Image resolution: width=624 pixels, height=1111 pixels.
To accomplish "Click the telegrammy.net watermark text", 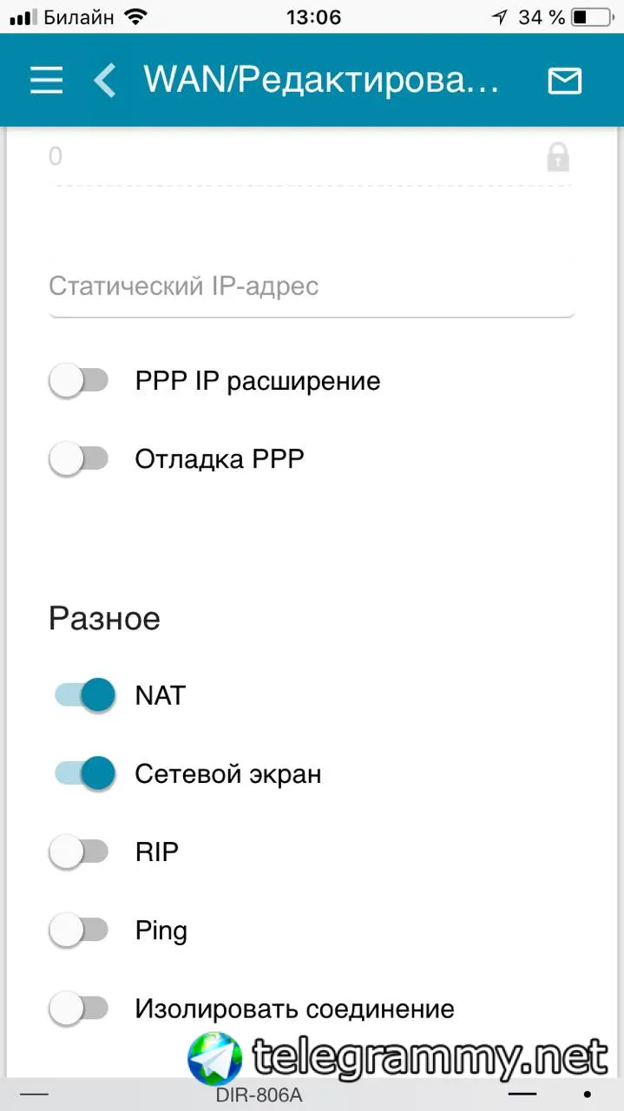I will pos(430,1058).
